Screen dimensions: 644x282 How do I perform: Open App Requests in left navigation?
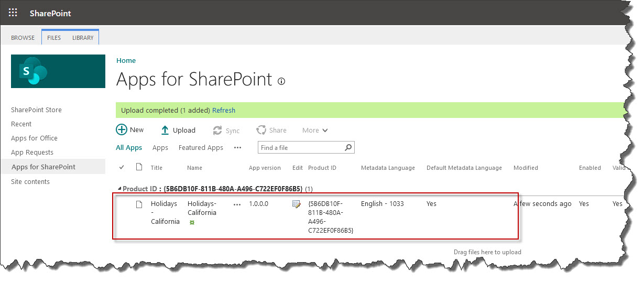pyautogui.click(x=32, y=153)
